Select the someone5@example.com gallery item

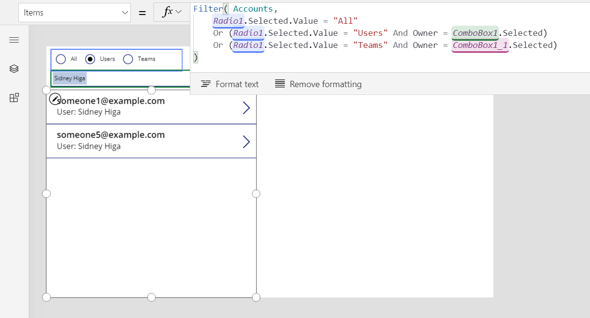tap(151, 141)
